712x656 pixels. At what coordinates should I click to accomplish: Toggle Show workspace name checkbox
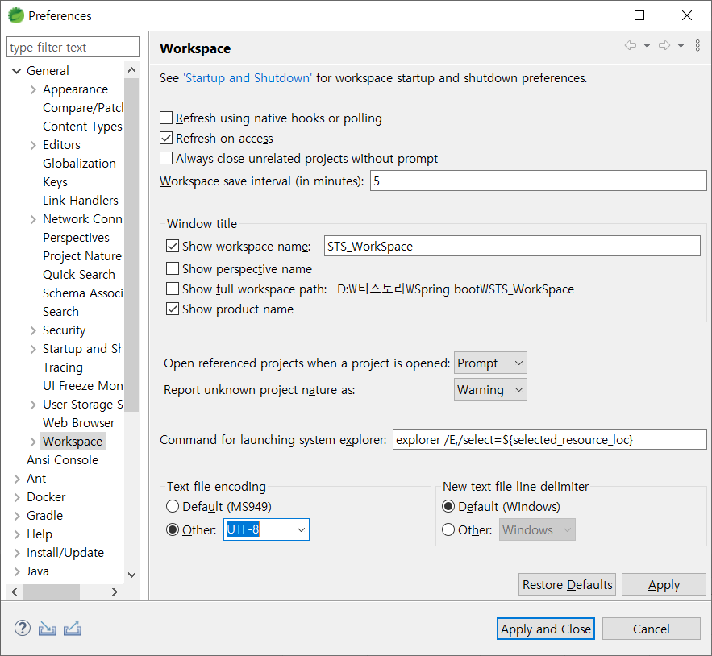[173, 246]
